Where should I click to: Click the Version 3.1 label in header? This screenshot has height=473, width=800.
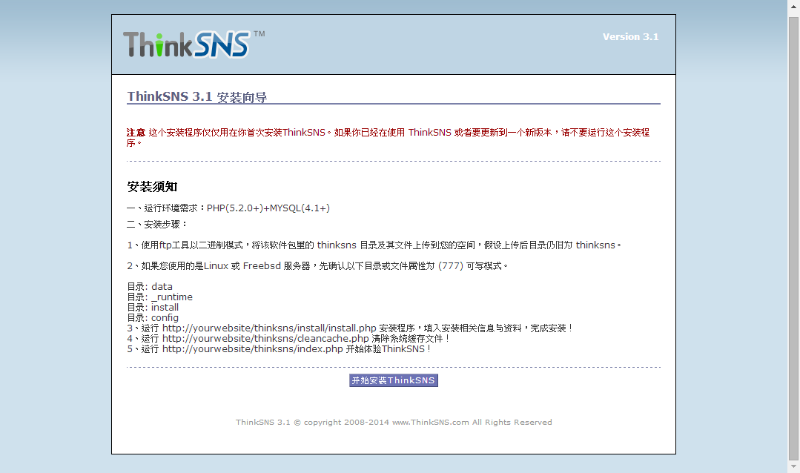click(x=630, y=37)
